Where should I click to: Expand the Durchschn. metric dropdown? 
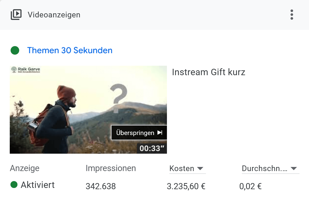(270, 169)
